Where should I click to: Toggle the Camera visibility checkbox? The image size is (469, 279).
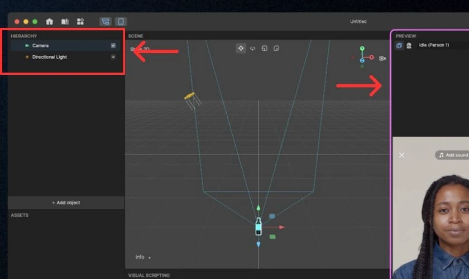tap(113, 45)
